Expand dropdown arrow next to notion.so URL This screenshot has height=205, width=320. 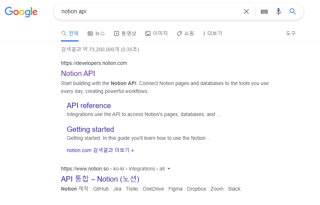169,169
